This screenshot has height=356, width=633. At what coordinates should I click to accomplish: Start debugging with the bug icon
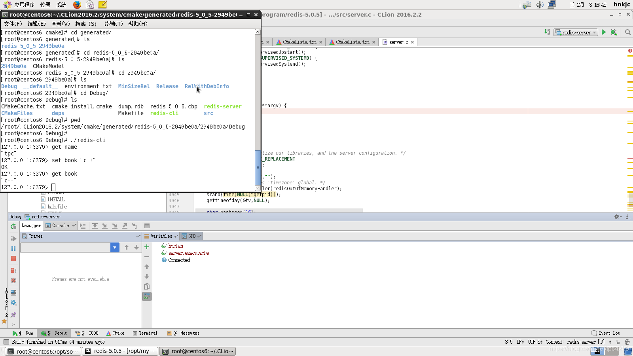(x=614, y=32)
